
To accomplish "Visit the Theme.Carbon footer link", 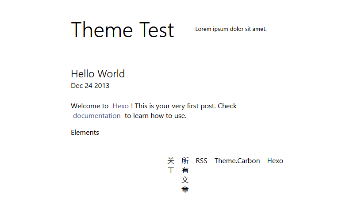I will 237,161.
